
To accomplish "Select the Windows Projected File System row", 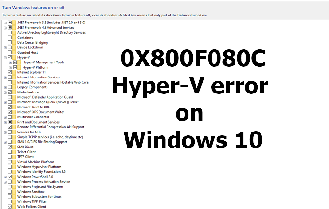I will (40, 186).
